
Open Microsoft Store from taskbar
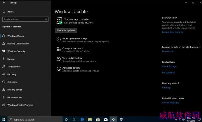pyautogui.click(x=98, y=120)
